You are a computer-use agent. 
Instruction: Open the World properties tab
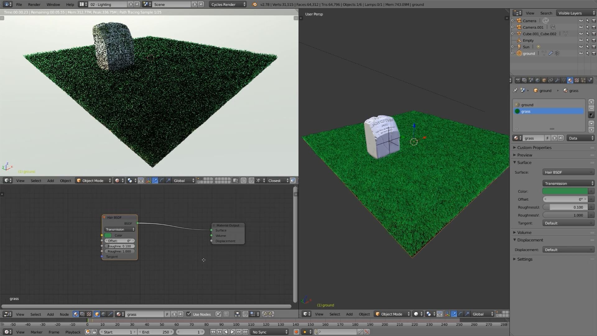[537, 80]
